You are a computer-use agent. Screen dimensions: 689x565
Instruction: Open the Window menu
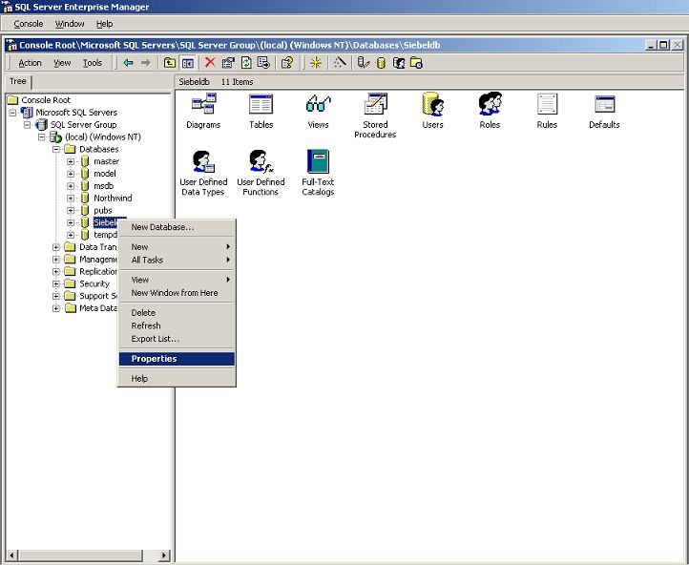pos(70,24)
